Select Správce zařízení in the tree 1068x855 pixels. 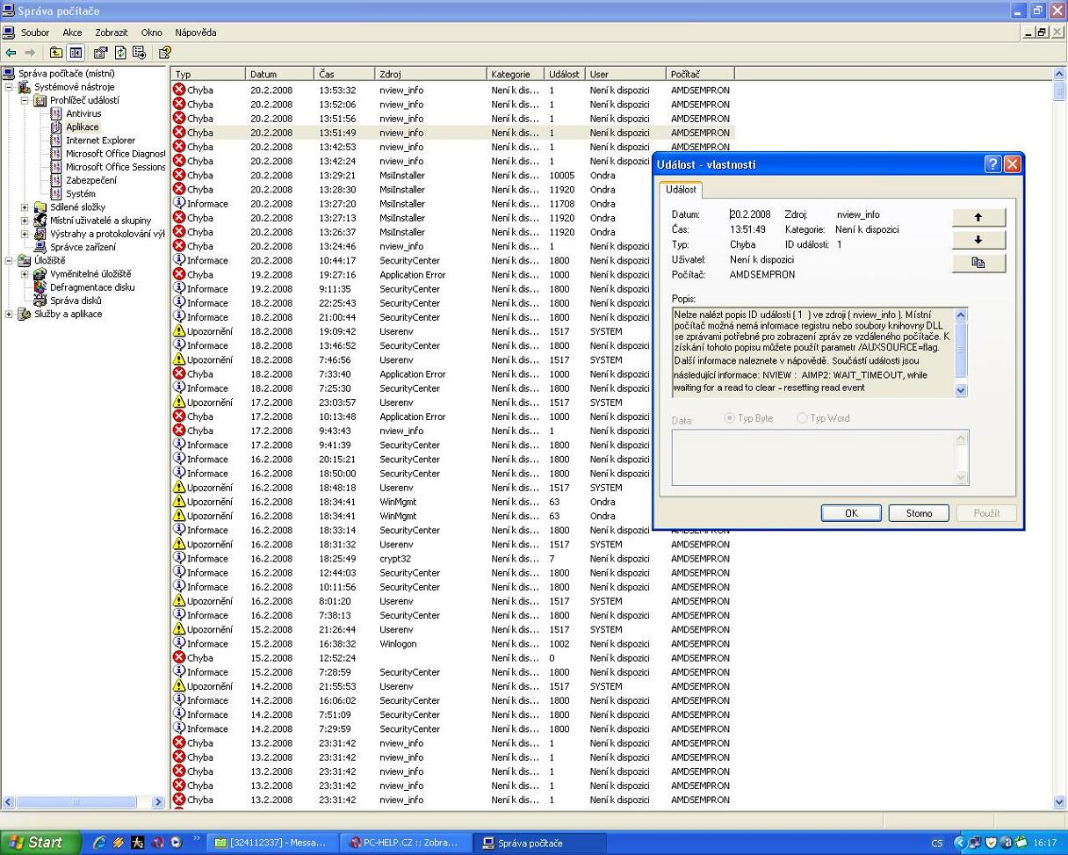click(x=82, y=247)
